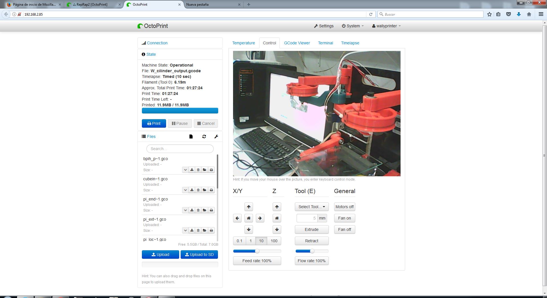547x298 pixels.
Task: Click the blue Print button
Action: [x=154, y=123]
